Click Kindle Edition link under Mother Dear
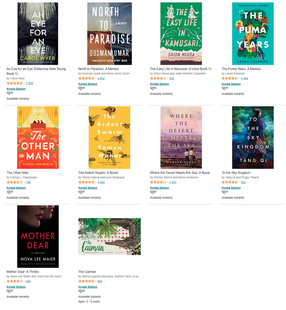286x310 pixels. coord(16,287)
